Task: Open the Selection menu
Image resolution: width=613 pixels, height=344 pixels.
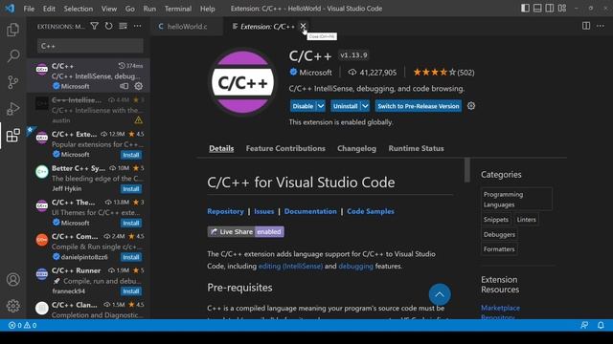Action: (79, 9)
